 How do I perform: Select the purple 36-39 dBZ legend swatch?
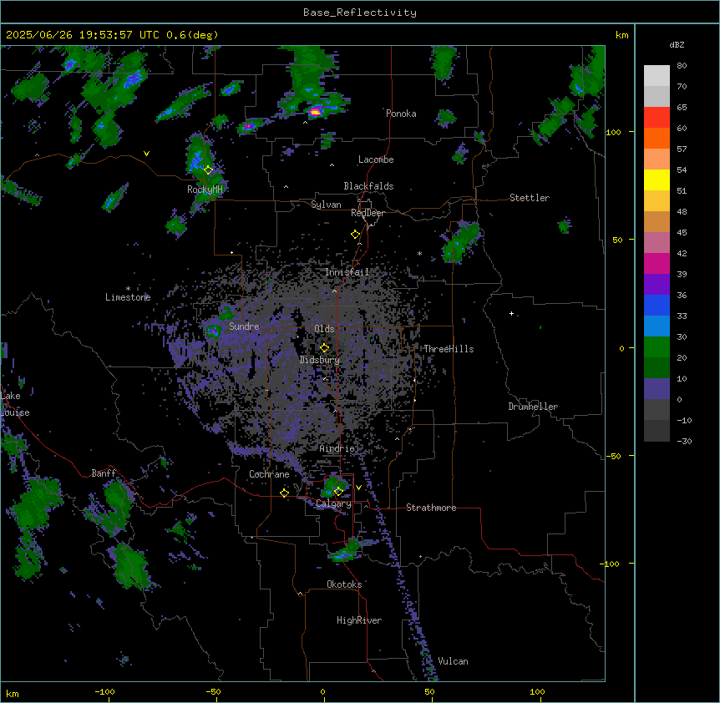(657, 285)
